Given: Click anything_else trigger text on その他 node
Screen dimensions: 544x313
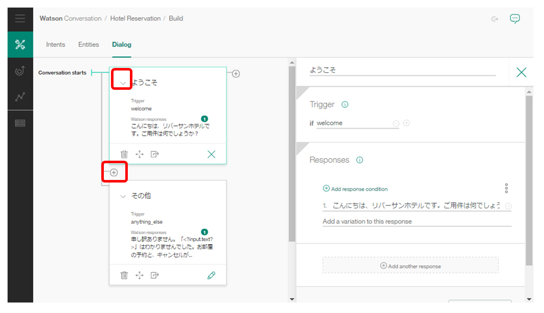Looking at the screenshot, I should pyautogui.click(x=146, y=222).
